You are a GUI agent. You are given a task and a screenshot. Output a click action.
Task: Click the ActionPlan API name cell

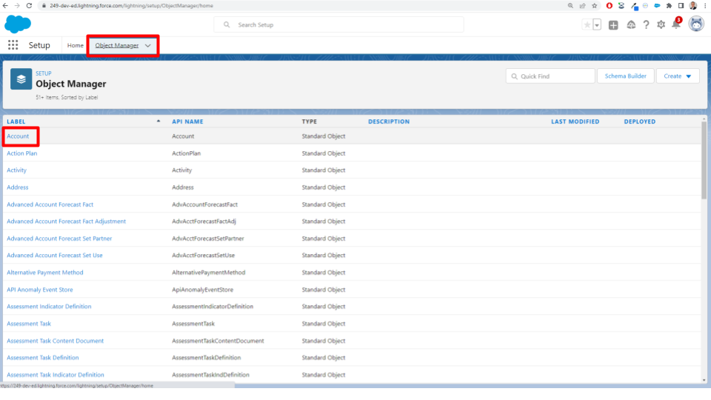pos(186,153)
